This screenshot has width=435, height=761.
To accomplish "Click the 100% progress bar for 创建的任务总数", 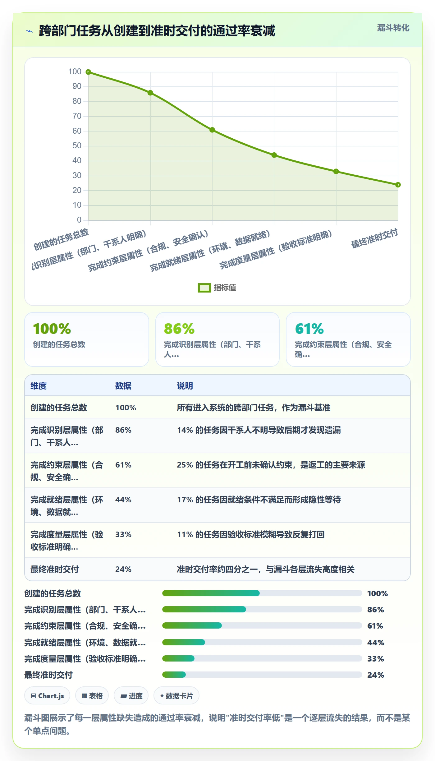I will pyautogui.click(x=262, y=593).
